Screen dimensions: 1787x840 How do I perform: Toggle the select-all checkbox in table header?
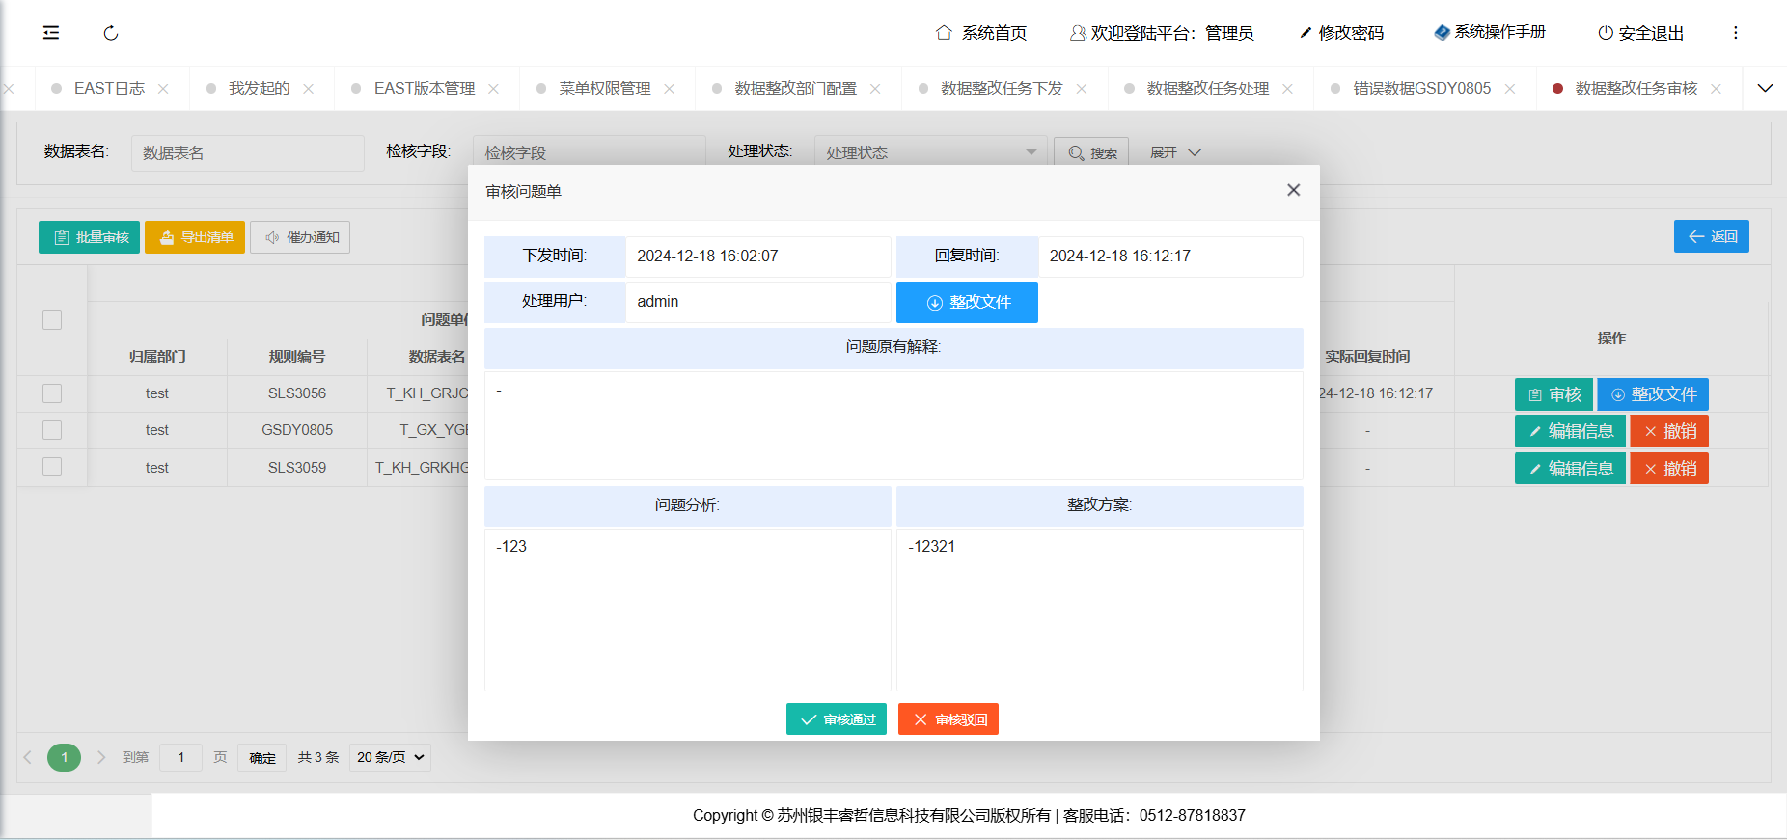click(x=52, y=320)
